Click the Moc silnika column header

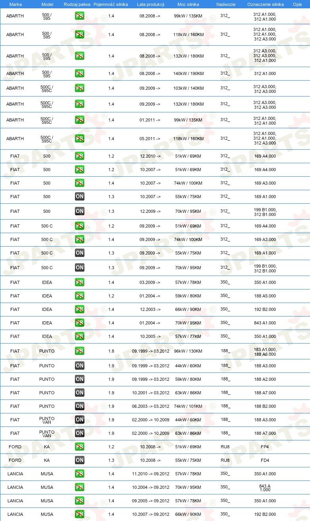tap(189, 4)
